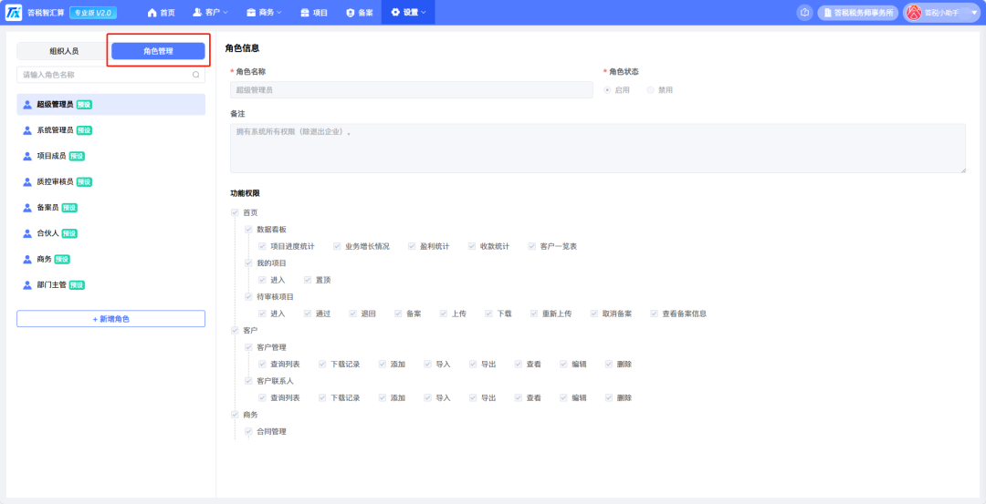Viewport: 986px width, 504px height.
Task: Click the search magnifier in role name field
Action: coord(195,75)
